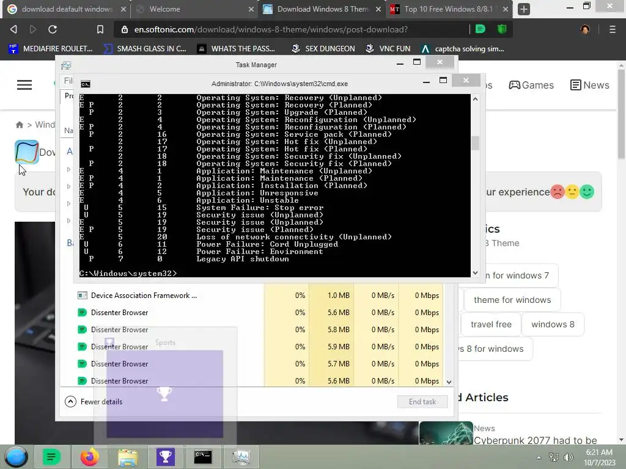
Task: Collapse Task Manager with Fewer details
Action: (x=94, y=402)
